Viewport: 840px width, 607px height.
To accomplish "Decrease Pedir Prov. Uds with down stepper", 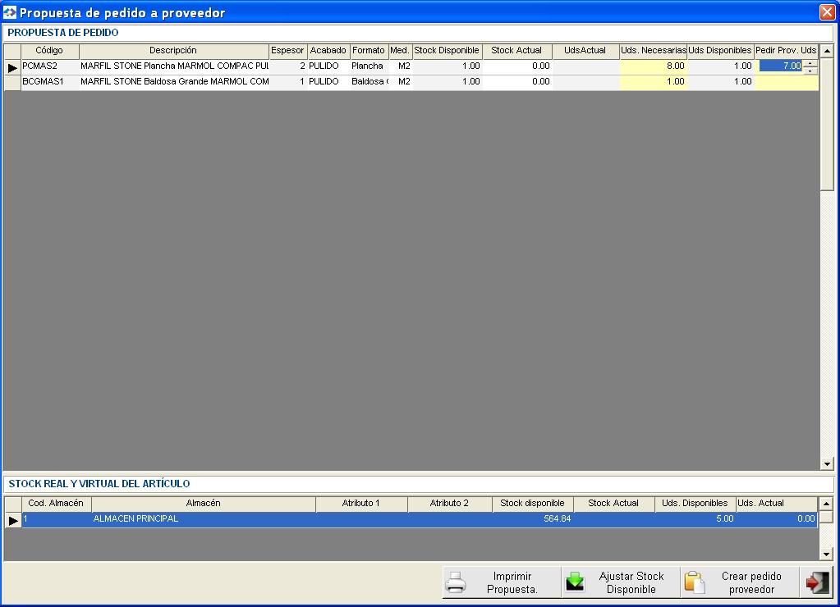I will coord(810,71).
